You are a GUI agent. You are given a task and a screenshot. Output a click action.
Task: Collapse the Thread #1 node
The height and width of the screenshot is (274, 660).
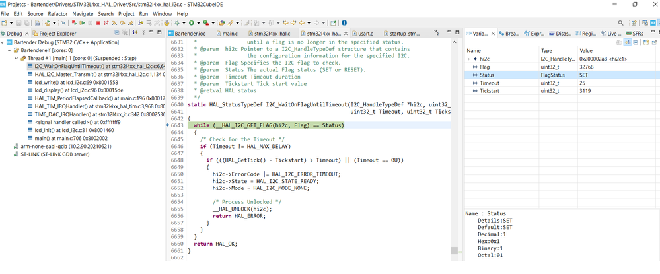pos(17,58)
